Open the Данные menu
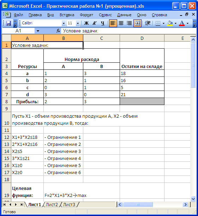Viewport: 198px width, 216px height. tap(124, 15)
